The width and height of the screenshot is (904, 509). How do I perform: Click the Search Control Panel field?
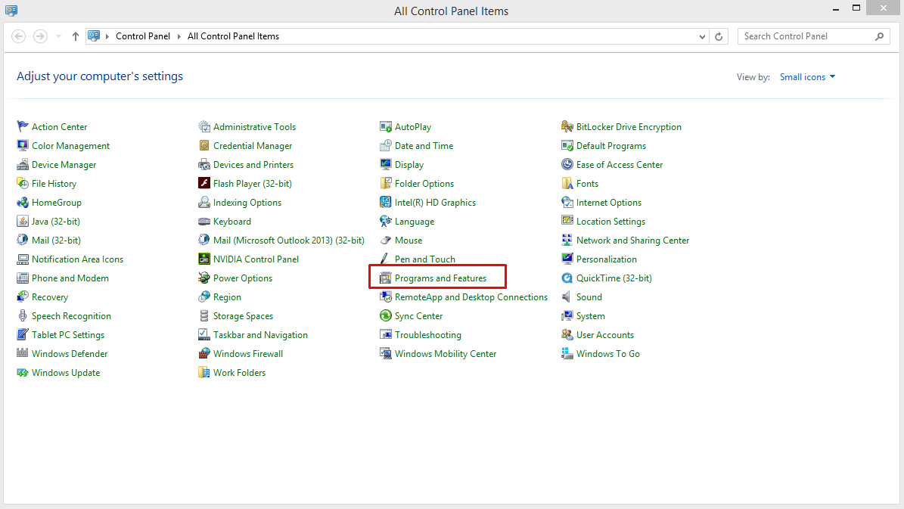tap(806, 36)
